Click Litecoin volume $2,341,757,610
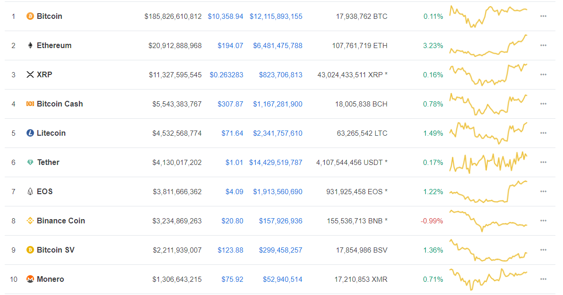563x295 pixels. point(278,133)
